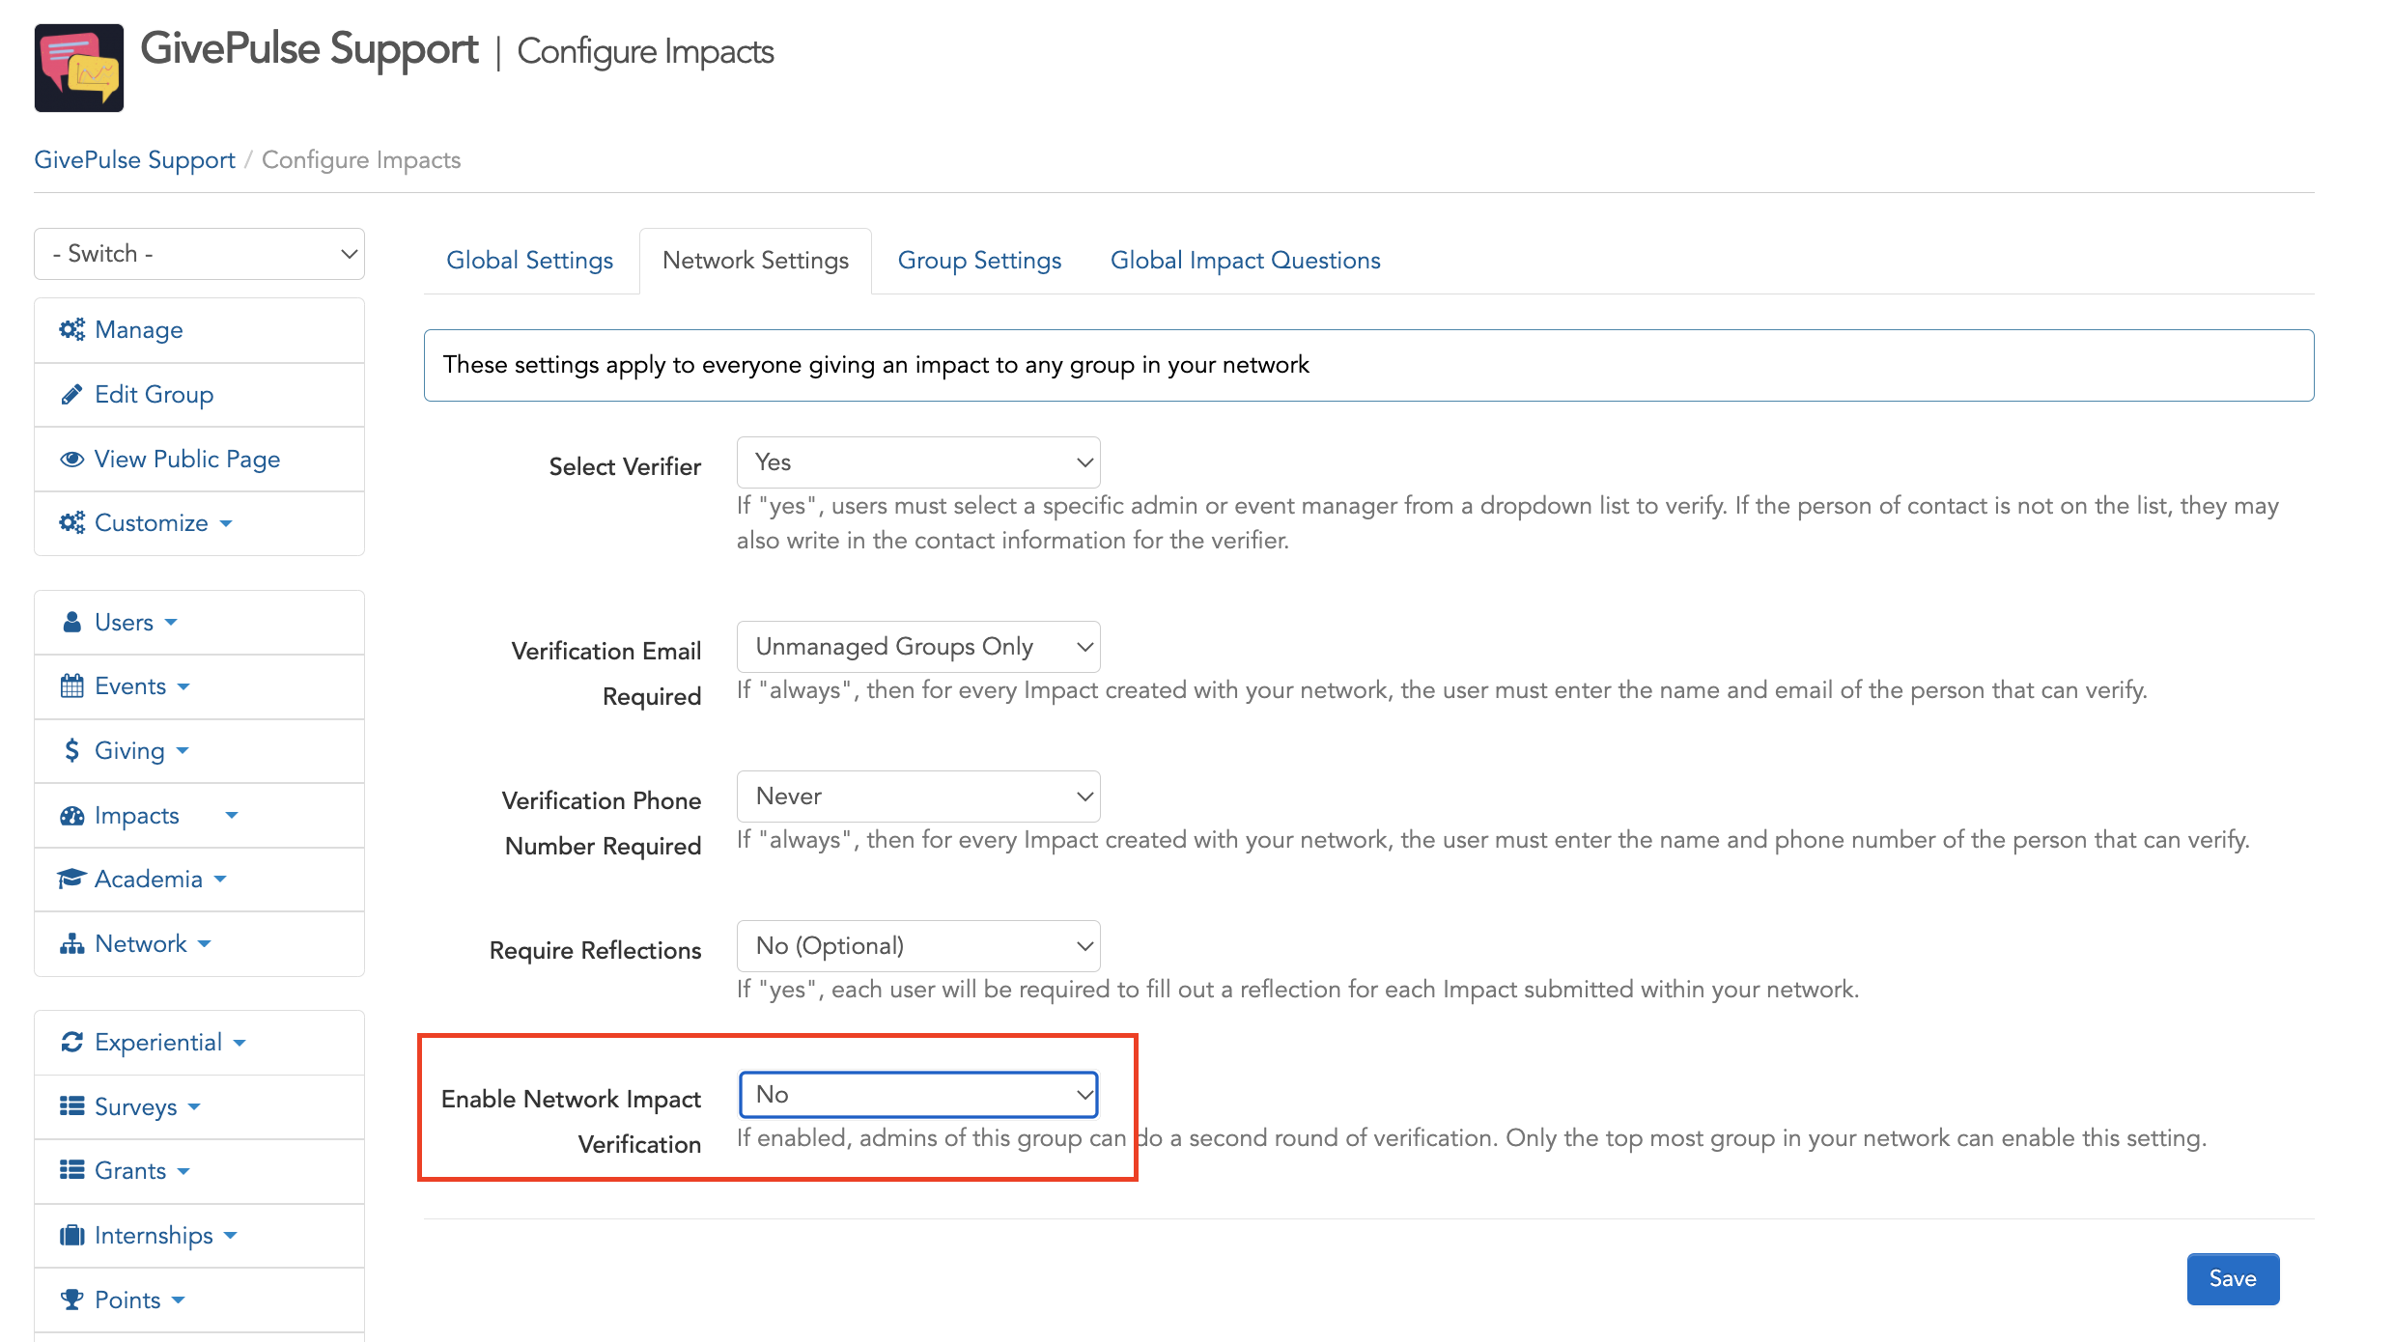
Task: Click the Select Verifier field label
Action: (x=625, y=467)
